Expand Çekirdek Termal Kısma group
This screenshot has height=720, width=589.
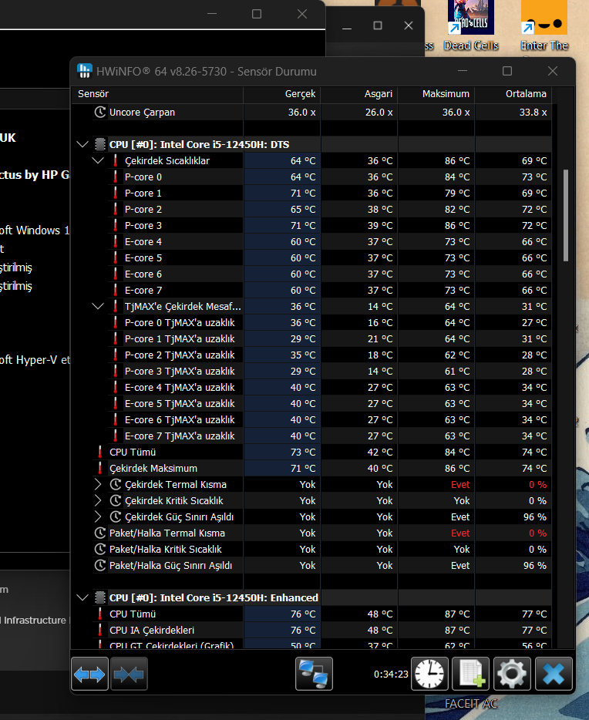98,484
